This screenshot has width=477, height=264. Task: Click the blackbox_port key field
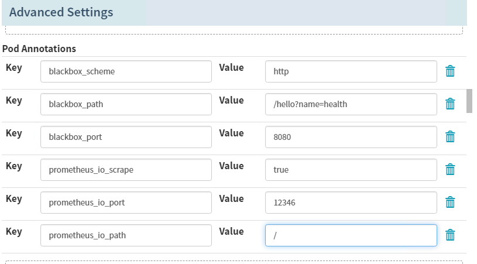(x=126, y=137)
